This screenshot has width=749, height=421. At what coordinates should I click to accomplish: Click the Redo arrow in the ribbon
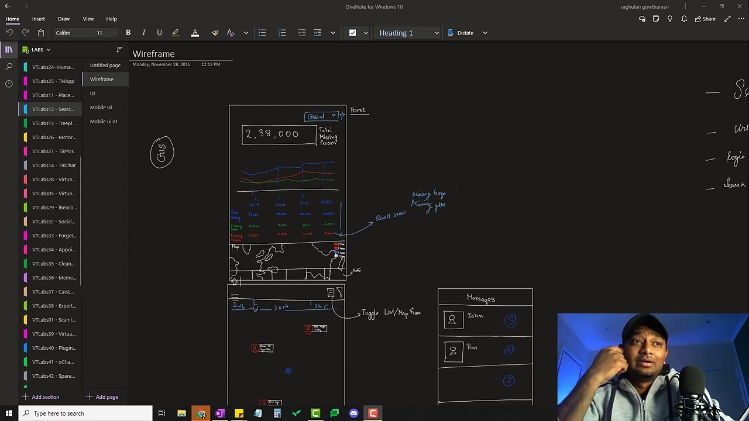click(25, 33)
